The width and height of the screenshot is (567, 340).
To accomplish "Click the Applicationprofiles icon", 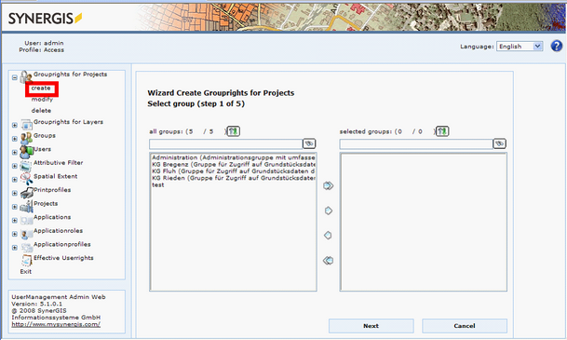I will point(26,248).
